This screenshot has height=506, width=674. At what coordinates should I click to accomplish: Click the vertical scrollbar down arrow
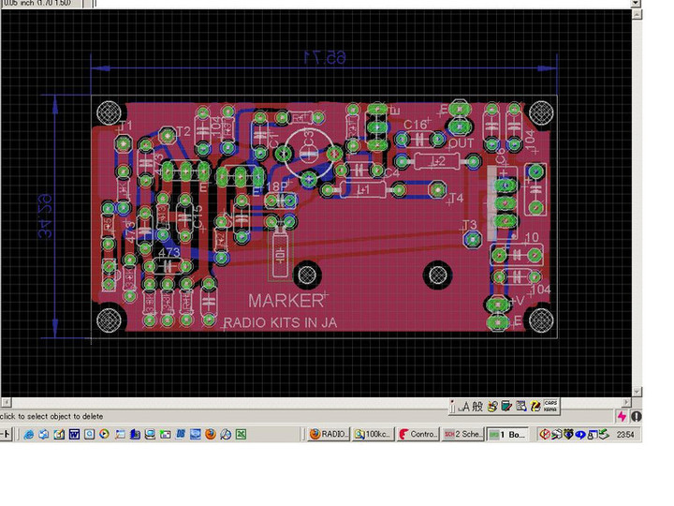(x=637, y=390)
